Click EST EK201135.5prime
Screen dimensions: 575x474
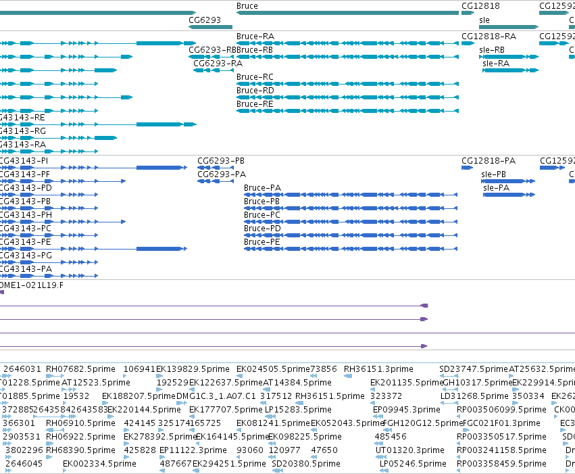click(407, 383)
